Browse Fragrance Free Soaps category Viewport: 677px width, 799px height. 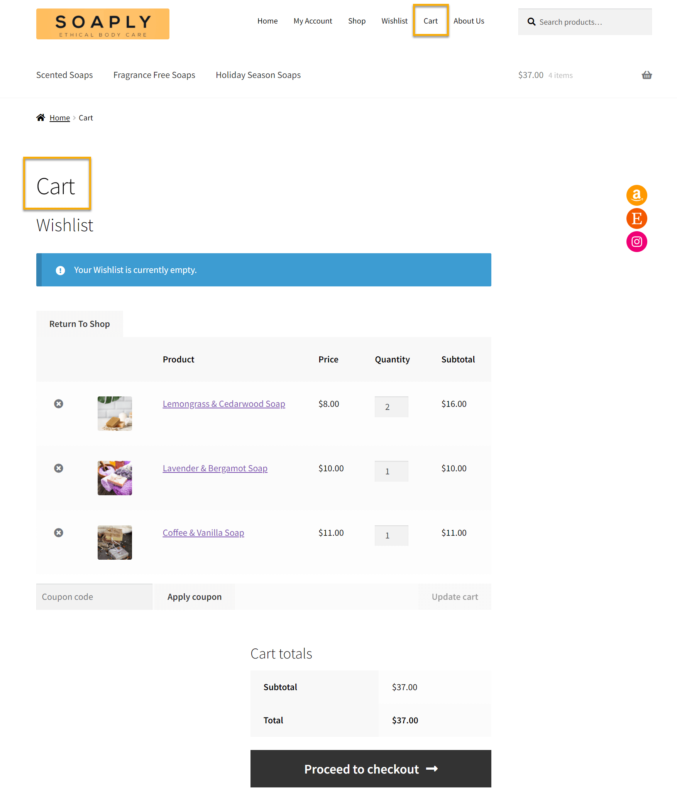point(154,75)
